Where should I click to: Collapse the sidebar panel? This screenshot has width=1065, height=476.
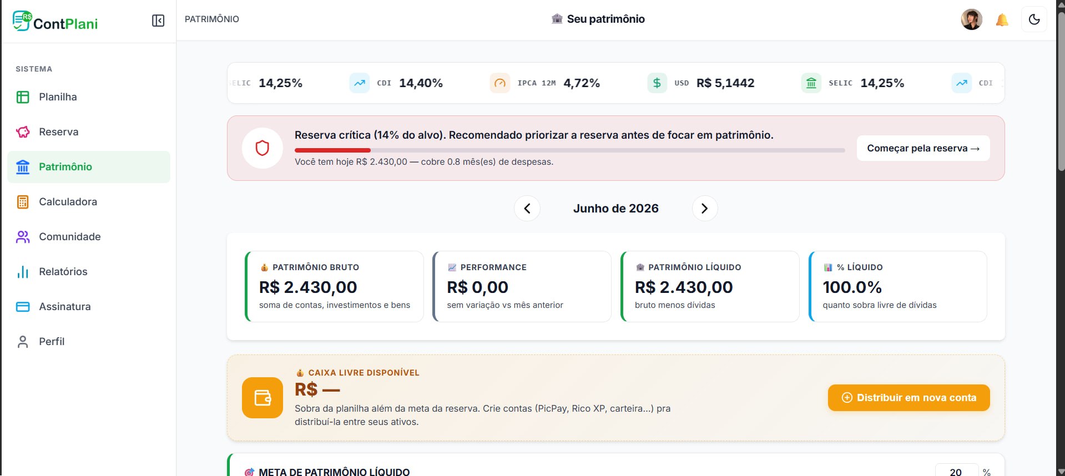158,21
